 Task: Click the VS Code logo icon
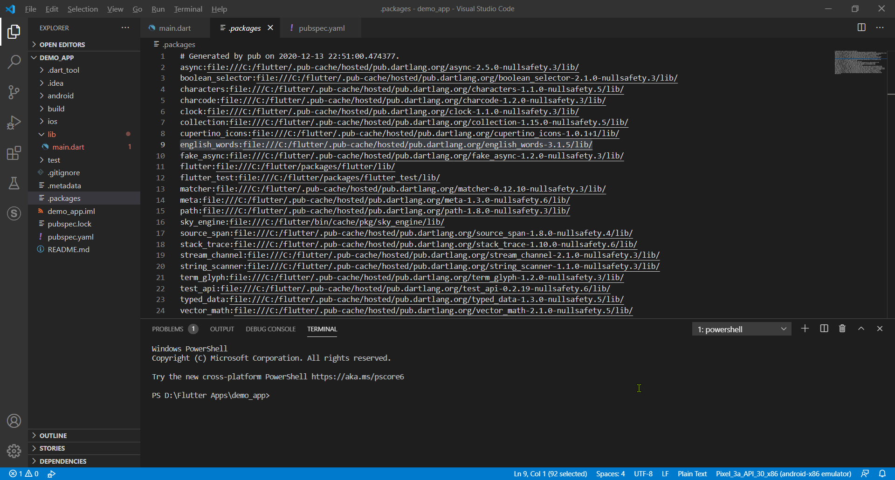point(10,9)
